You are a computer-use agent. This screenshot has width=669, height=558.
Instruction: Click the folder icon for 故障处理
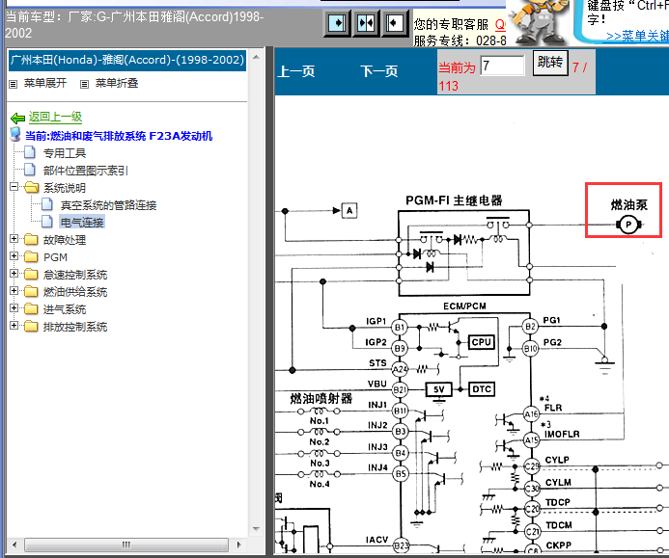pos(31,240)
